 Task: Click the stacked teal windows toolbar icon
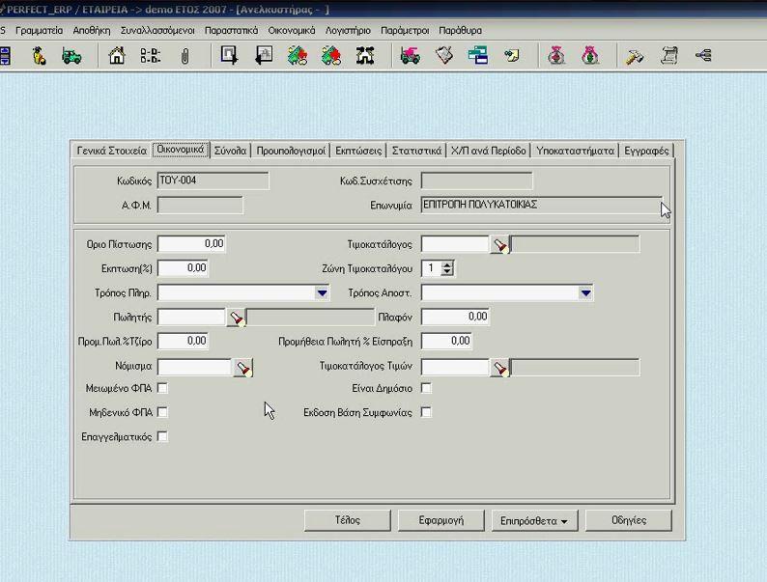pos(478,55)
